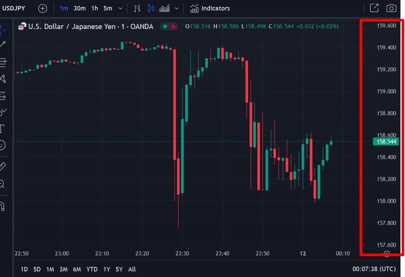Select the ruler measure tool

tap(2, 167)
